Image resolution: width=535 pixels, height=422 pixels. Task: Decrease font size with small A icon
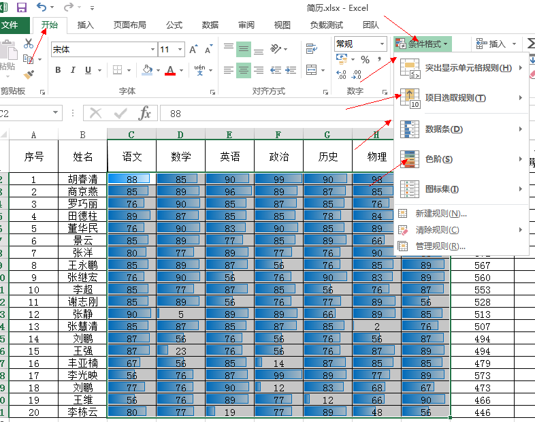tap(208, 50)
